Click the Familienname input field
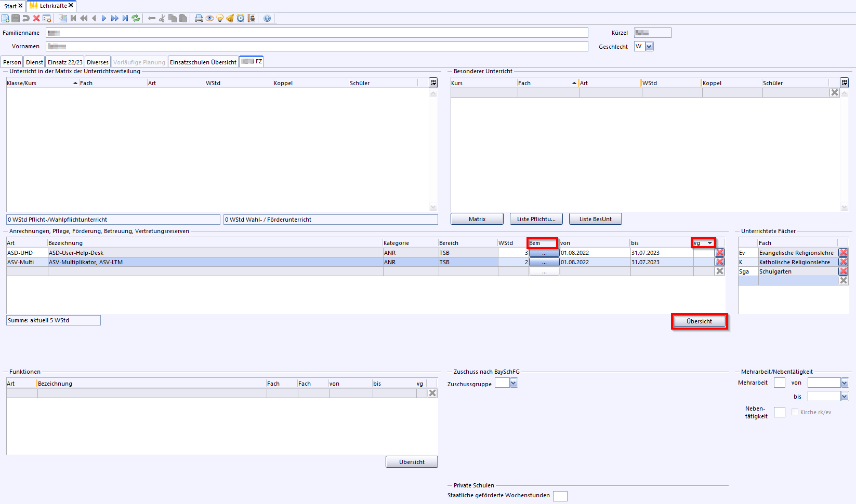 [x=317, y=33]
